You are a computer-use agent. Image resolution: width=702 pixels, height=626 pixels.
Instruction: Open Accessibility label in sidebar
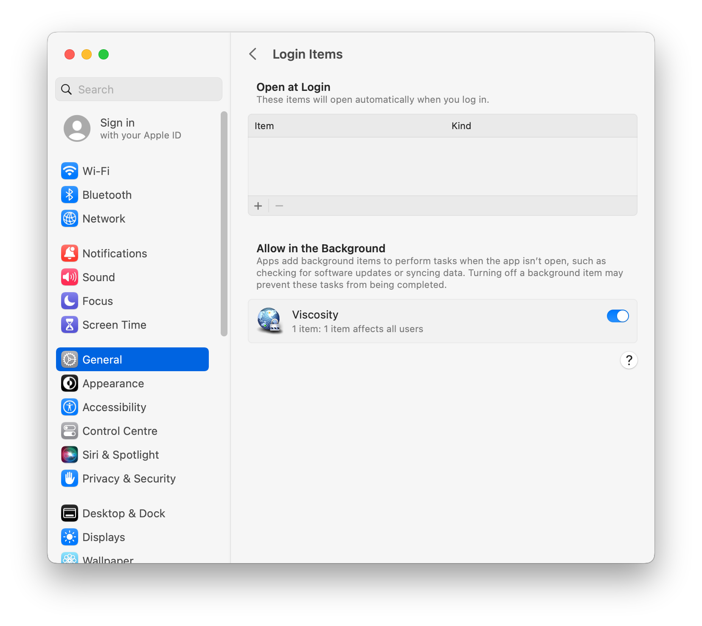pos(115,407)
